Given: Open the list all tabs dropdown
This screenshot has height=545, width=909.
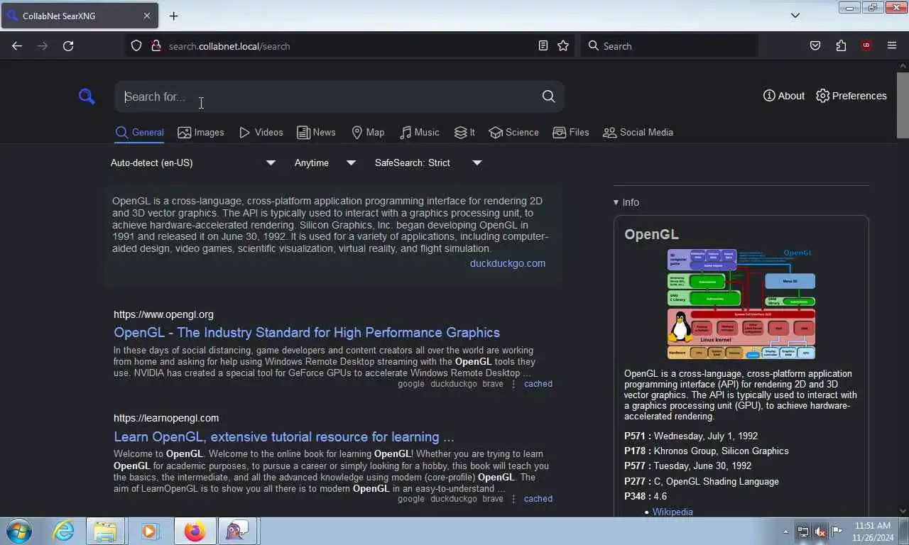Looking at the screenshot, I should pyautogui.click(x=795, y=16).
